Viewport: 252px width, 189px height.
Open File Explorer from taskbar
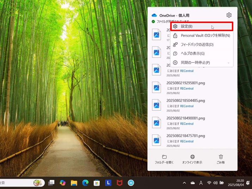click(74, 183)
